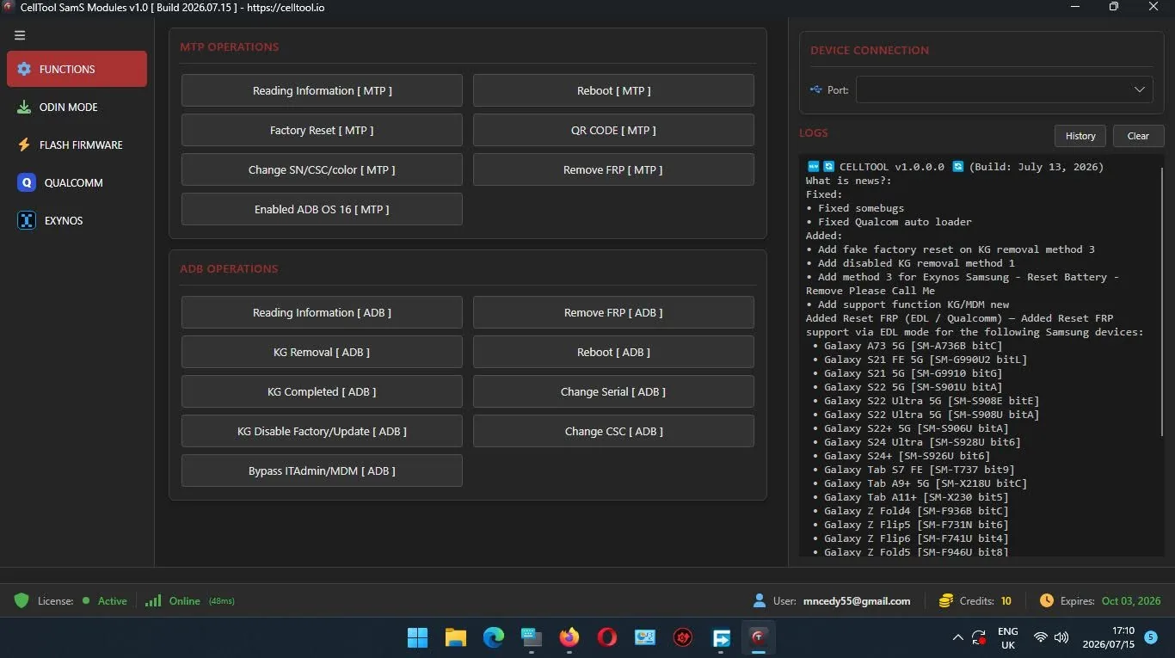Screen dimensions: 1175x658
Task: Click Reboot [ MTP ] button
Action: (x=613, y=90)
